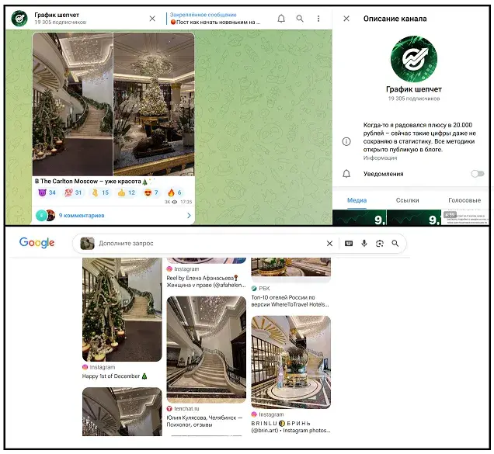Add the thumbs-up reaction with 12

(127, 192)
